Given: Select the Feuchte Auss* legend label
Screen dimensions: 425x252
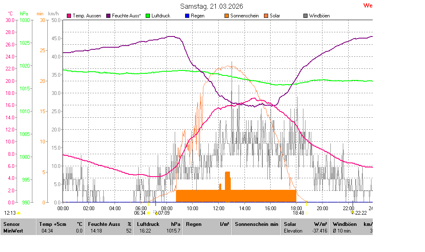Looking at the screenshot, I should [127, 16].
